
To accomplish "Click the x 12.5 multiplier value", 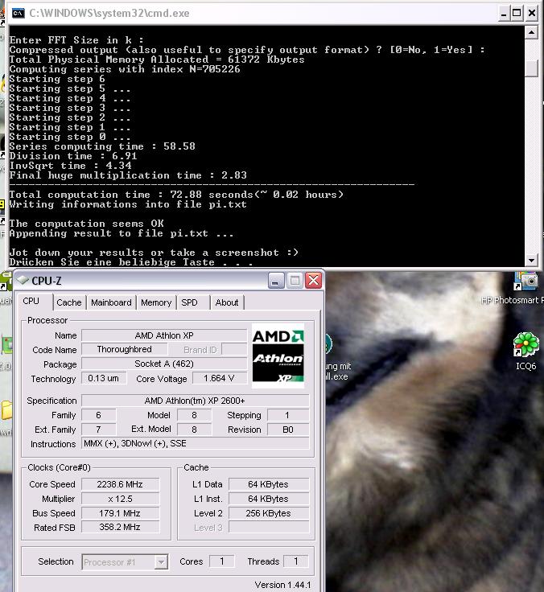I will tap(120, 499).
